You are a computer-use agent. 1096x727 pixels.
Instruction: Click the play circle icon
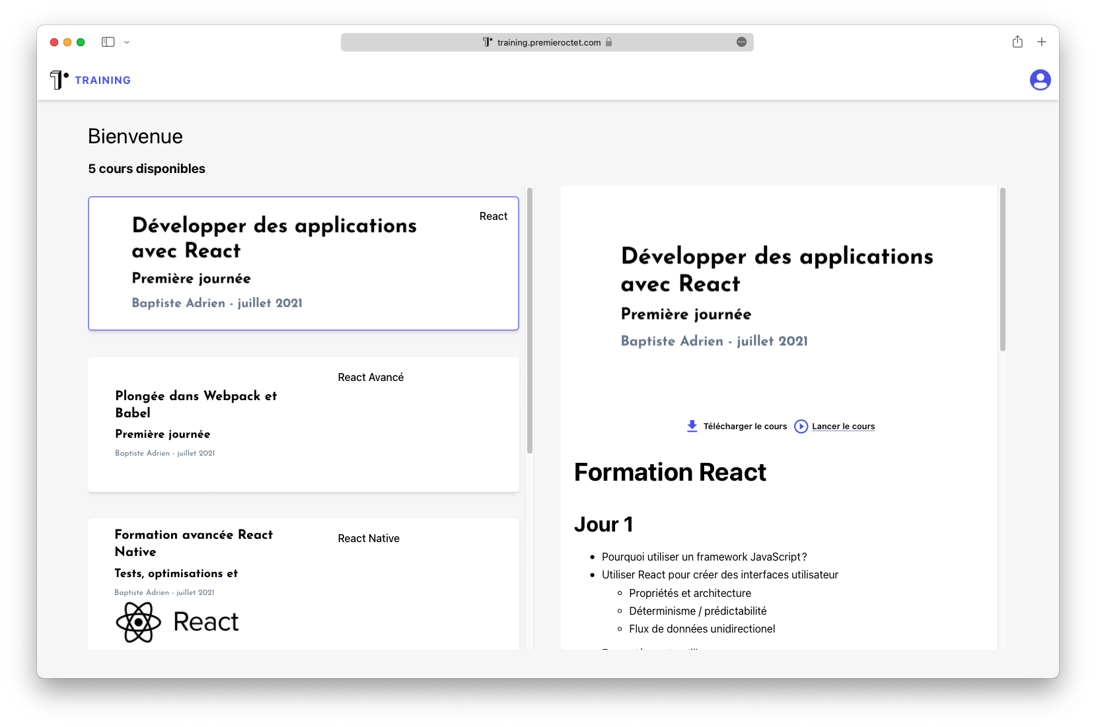coord(801,427)
